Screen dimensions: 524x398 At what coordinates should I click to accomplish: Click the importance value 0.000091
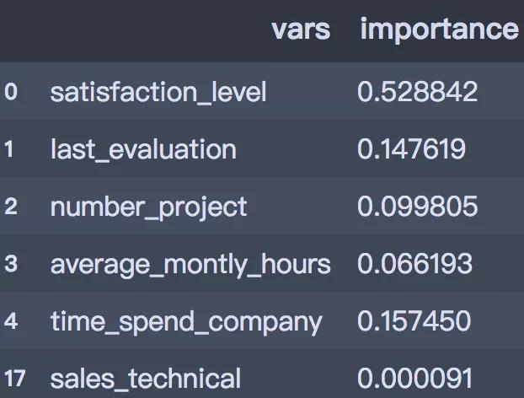tap(414, 378)
